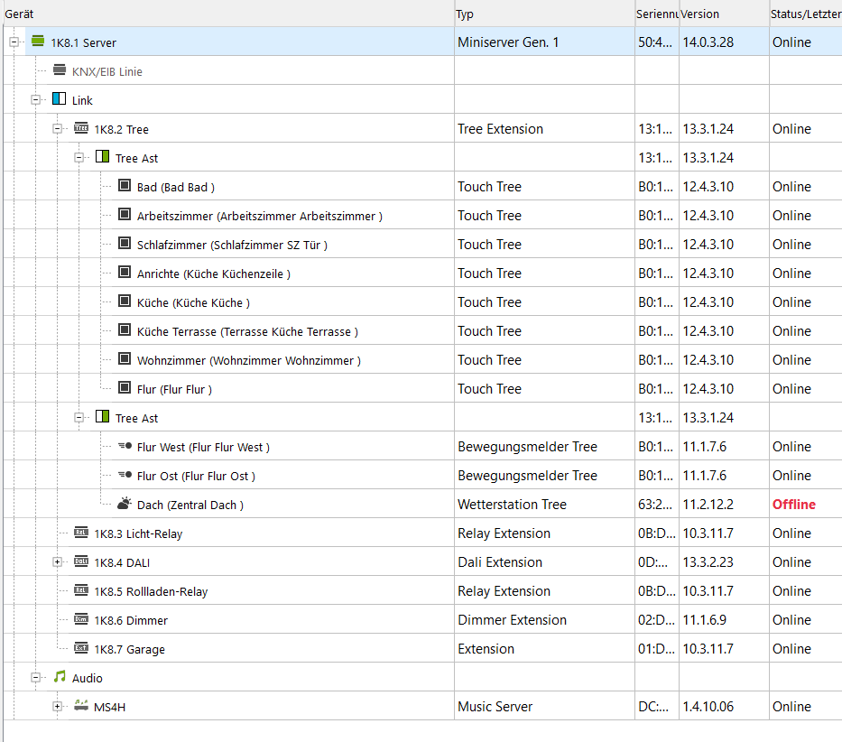Click the weather station icon beside Dach
This screenshot has height=742, width=842.
(125, 504)
